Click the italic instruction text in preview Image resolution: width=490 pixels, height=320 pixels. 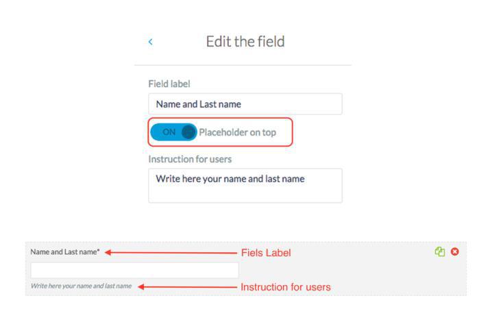[81, 286]
